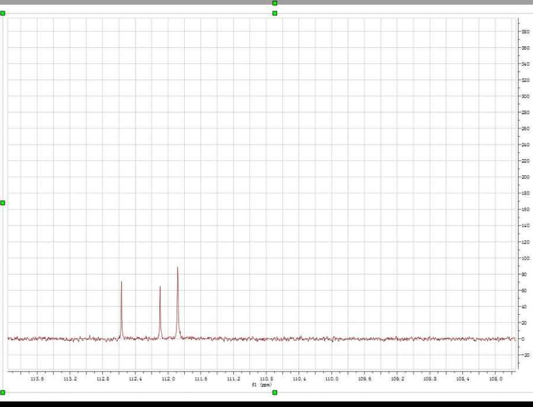The width and height of the screenshot is (533, 407).
Task: Click the 260 intensity axis label
Action: 525,128
